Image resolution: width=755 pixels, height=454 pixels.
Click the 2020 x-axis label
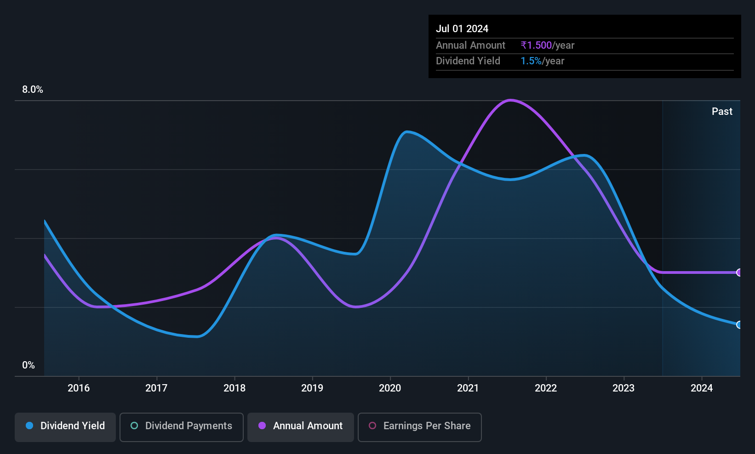[390, 388]
